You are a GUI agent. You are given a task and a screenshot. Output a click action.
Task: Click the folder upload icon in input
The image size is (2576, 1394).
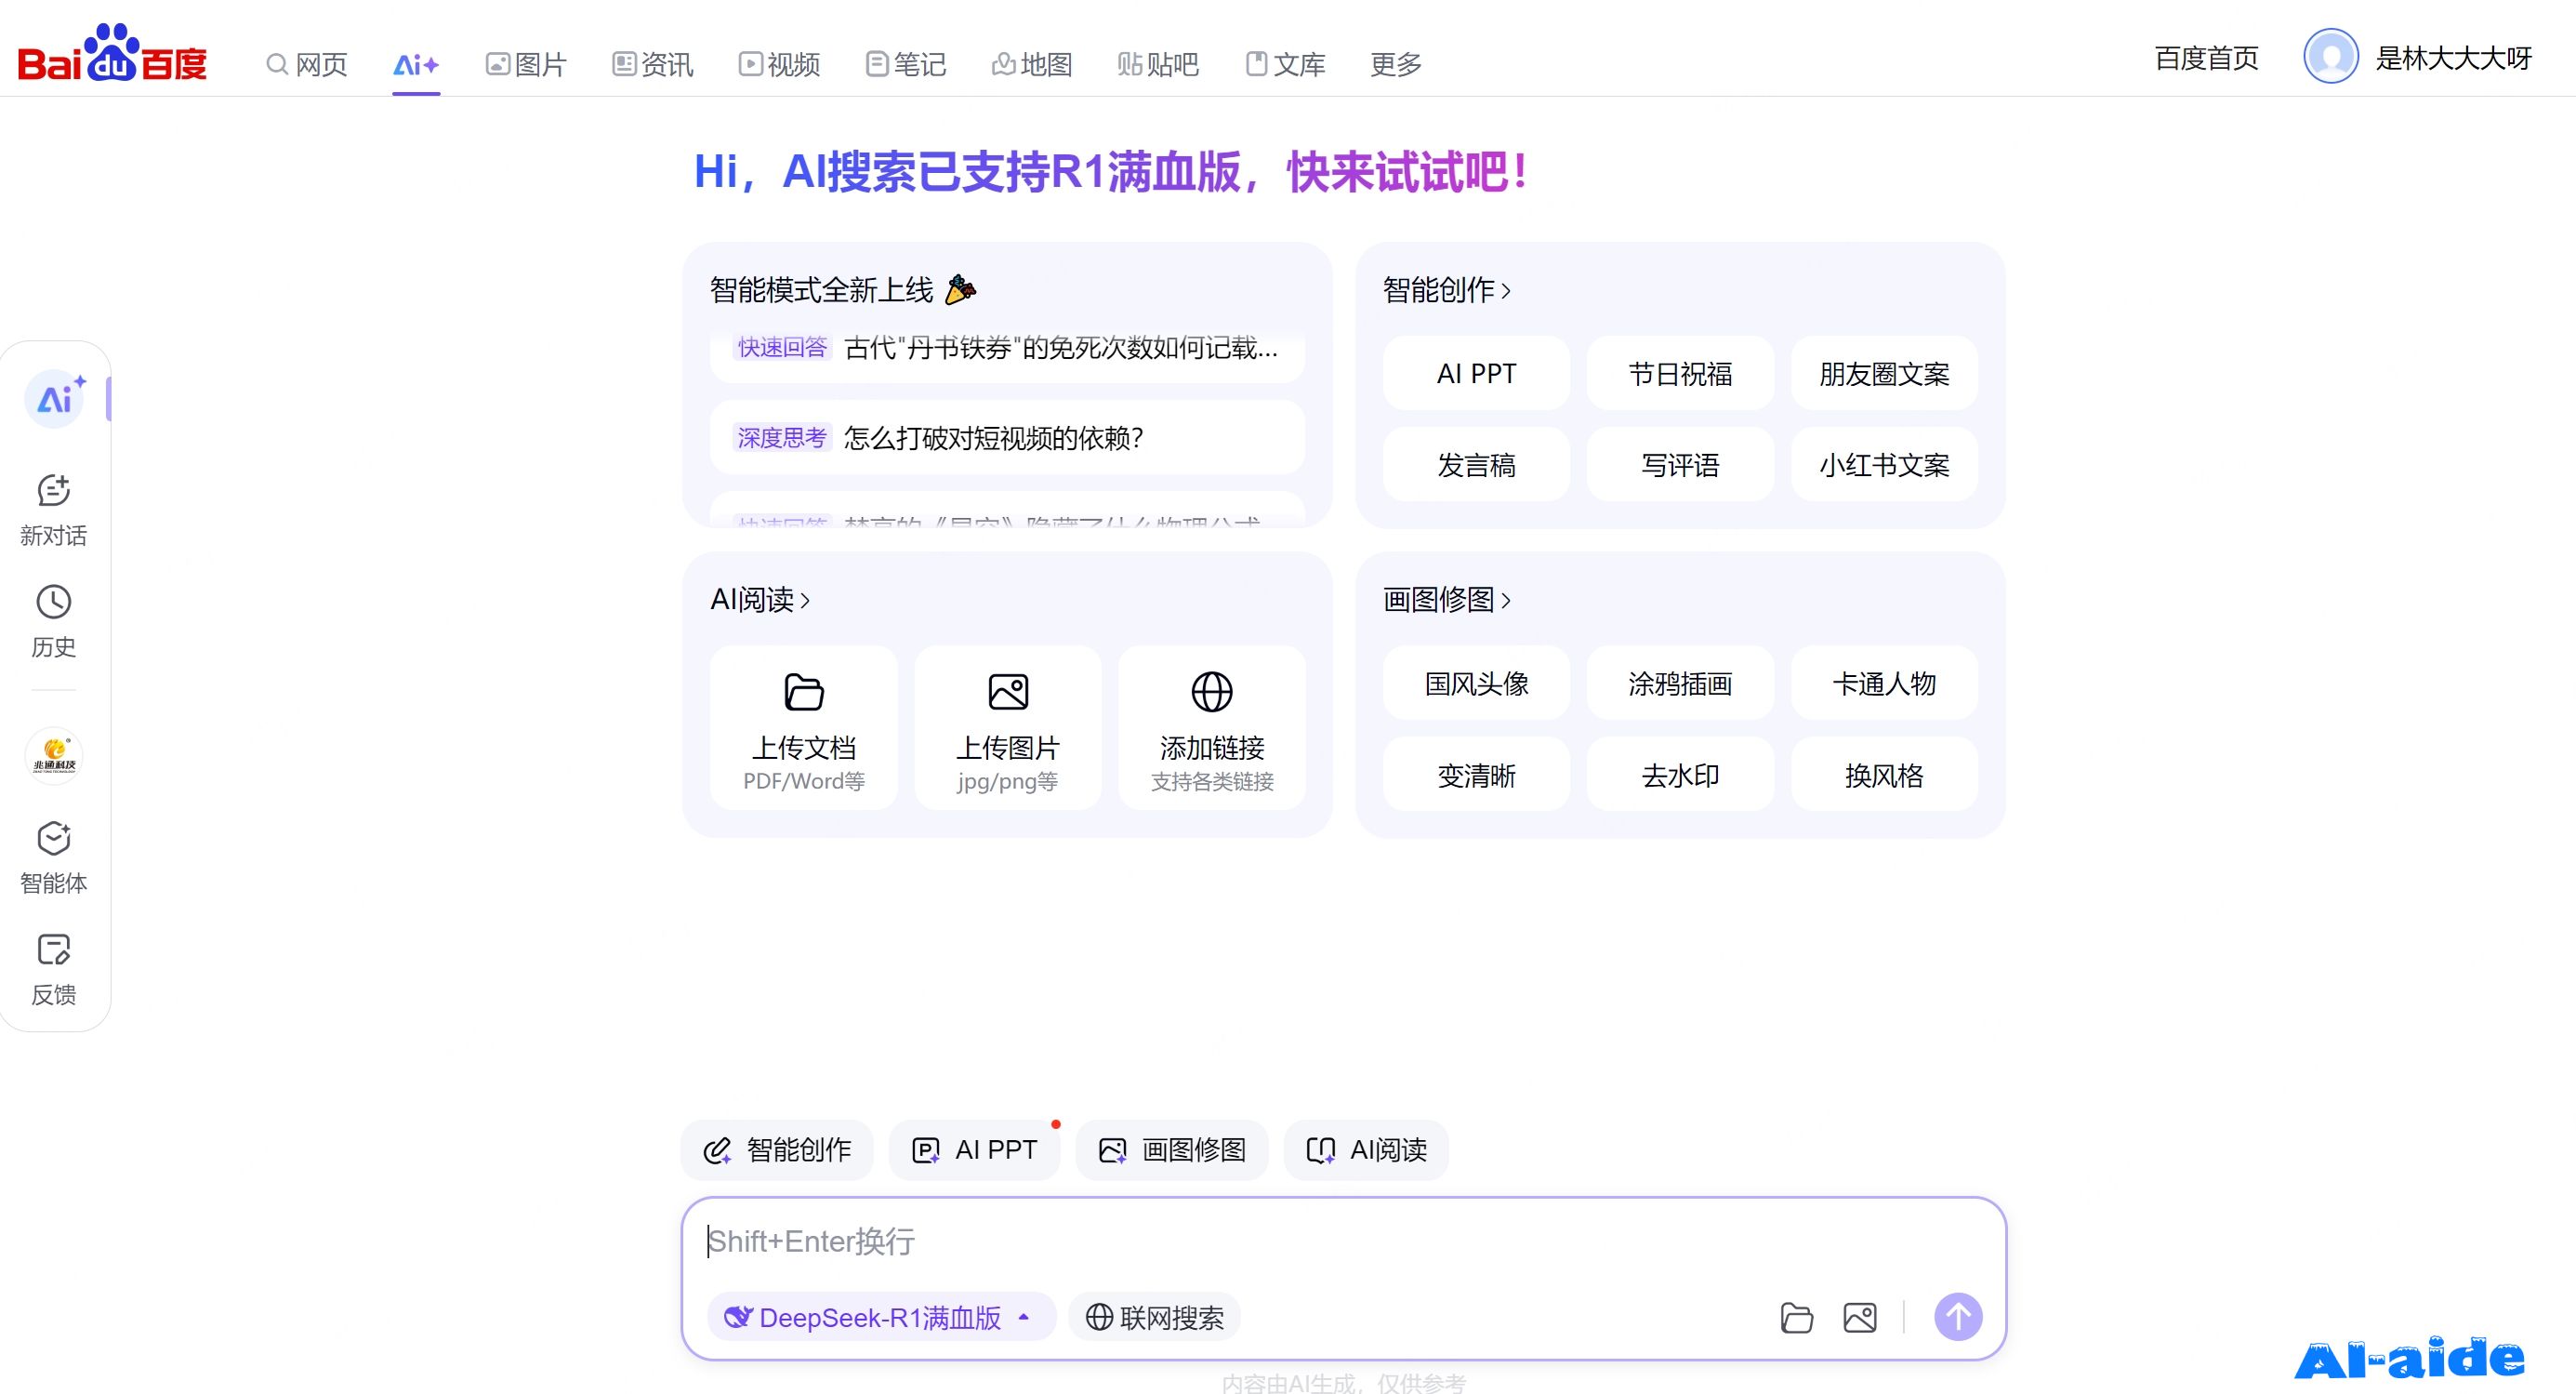click(1797, 1317)
